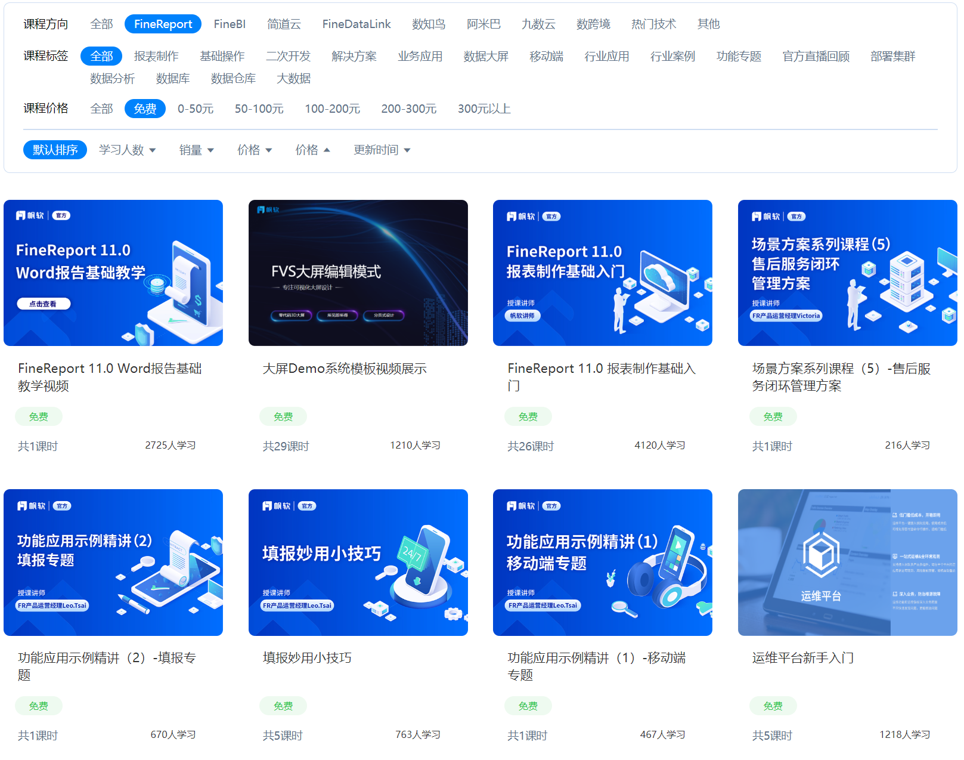Choose the 数据分析 tag

[112, 79]
